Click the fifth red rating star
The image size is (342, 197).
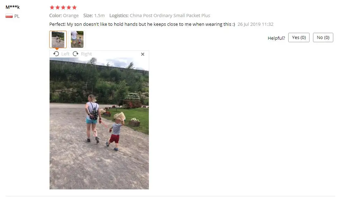click(74, 8)
